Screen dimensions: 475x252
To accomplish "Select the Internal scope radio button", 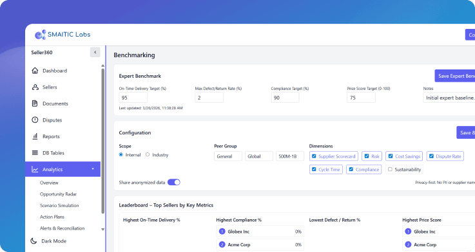I will pyautogui.click(x=121, y=155).
